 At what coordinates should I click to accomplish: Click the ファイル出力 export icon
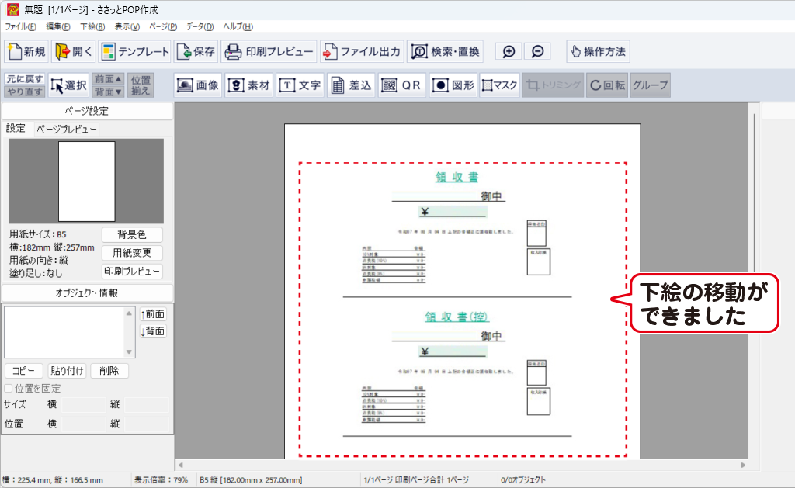click(x=362, y=52)
